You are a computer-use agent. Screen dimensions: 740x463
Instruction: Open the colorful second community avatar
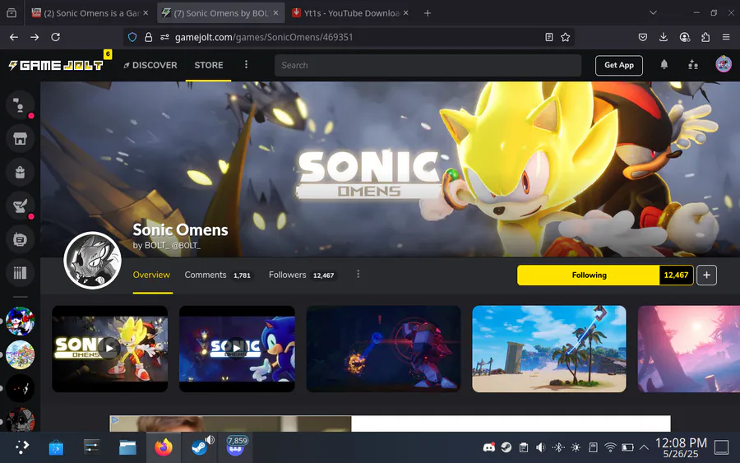pyautogui.click(x=20, y=355)
